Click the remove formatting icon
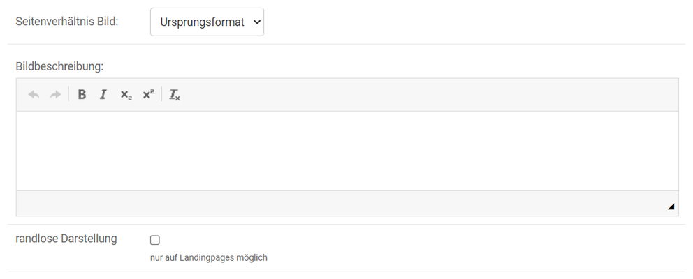 click(175, 95)
